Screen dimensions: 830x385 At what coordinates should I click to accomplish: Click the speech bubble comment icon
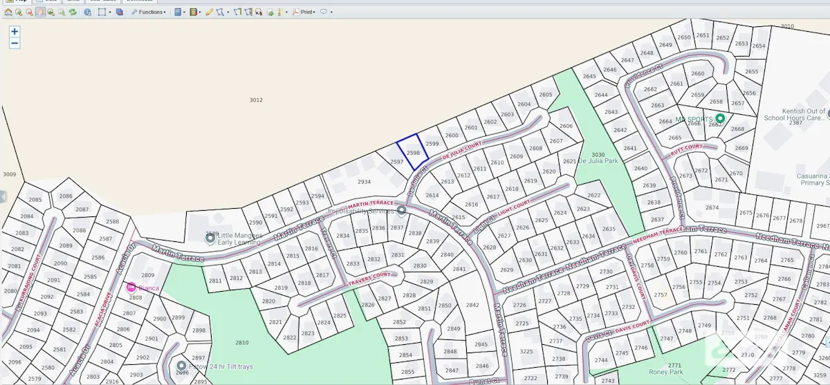click(323, 12)
